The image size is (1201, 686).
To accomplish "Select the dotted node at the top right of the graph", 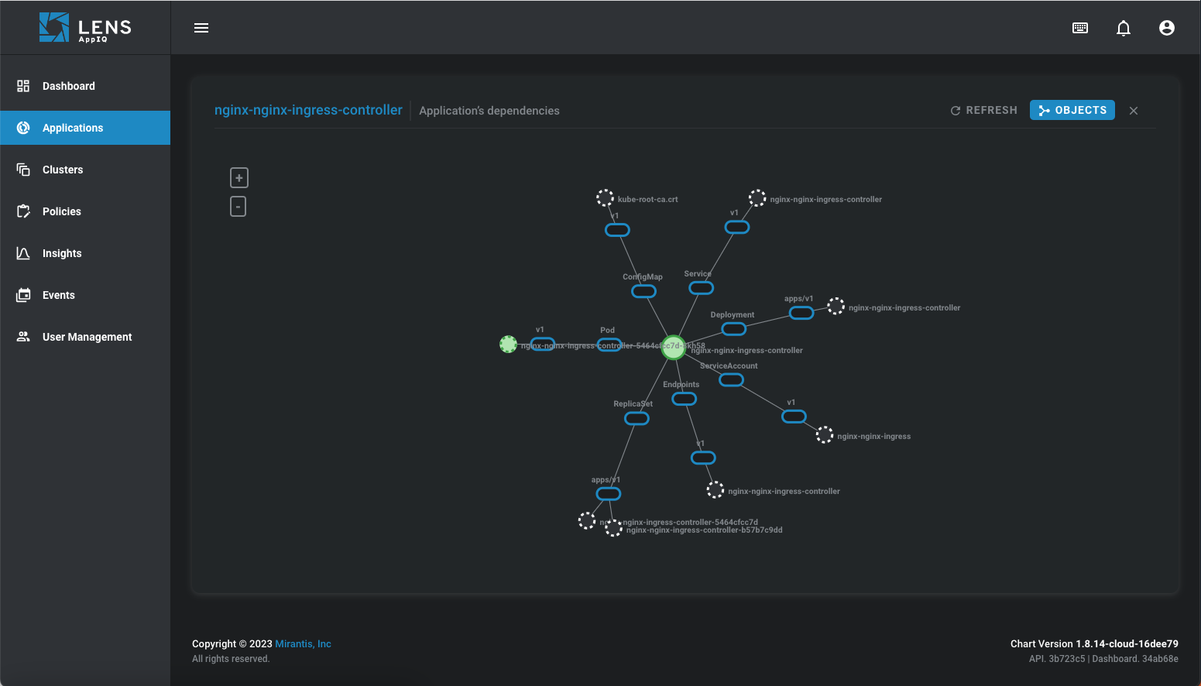I will pos(757,197).
